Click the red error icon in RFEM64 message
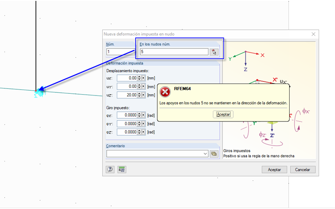 [x=165, y=92]
